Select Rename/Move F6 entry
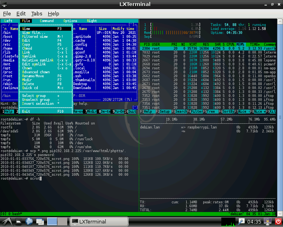This screenshot has height=227, width=283. 46,76
